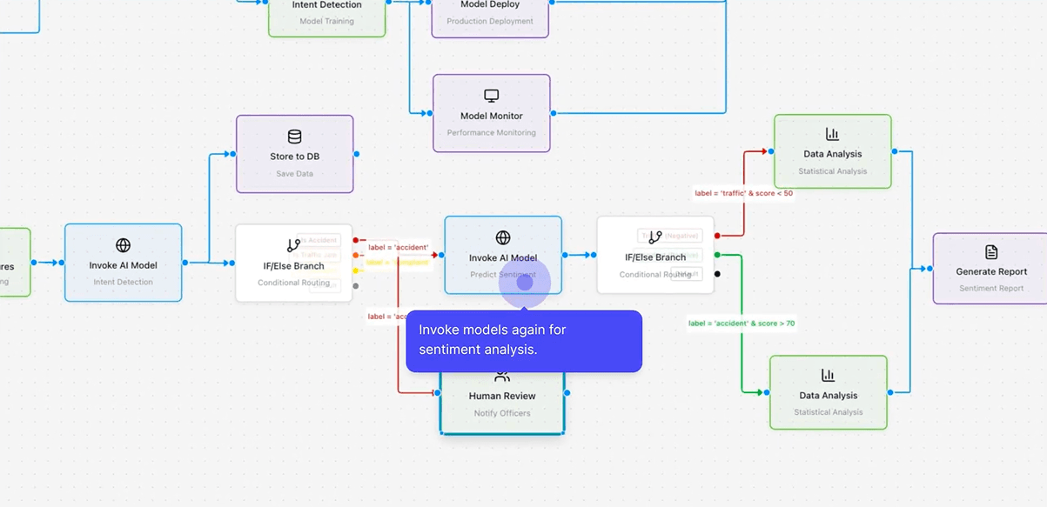Select the person icon on Human Review node
This screenshot has height=507, width=1047.
click(501, 375)
